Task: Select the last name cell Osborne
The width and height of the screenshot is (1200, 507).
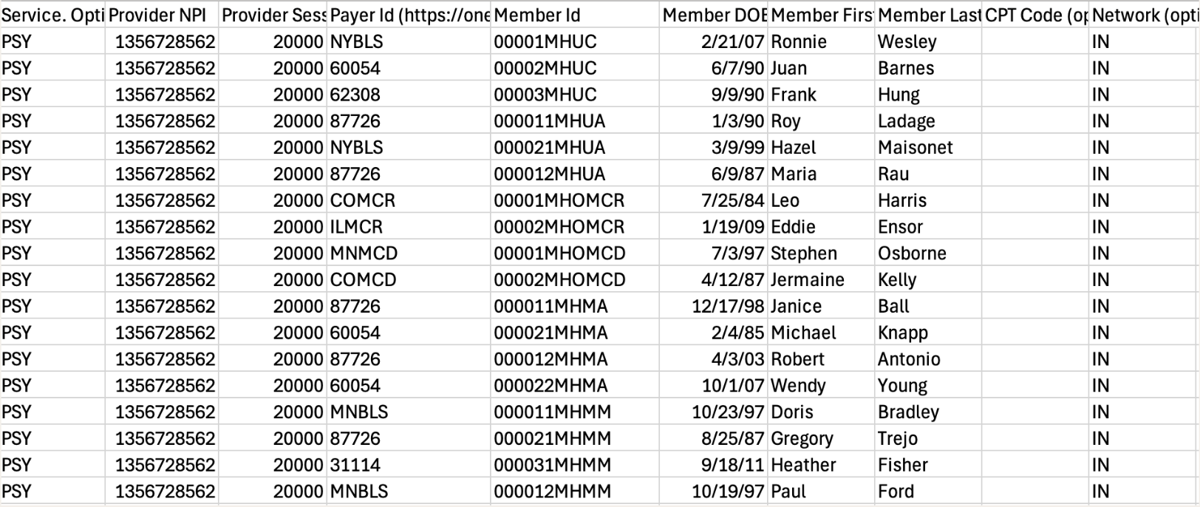Action: point(928,253)
